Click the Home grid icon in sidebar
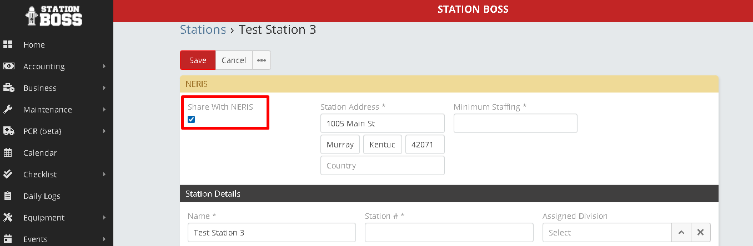753x246 pixels. point(8,45)
